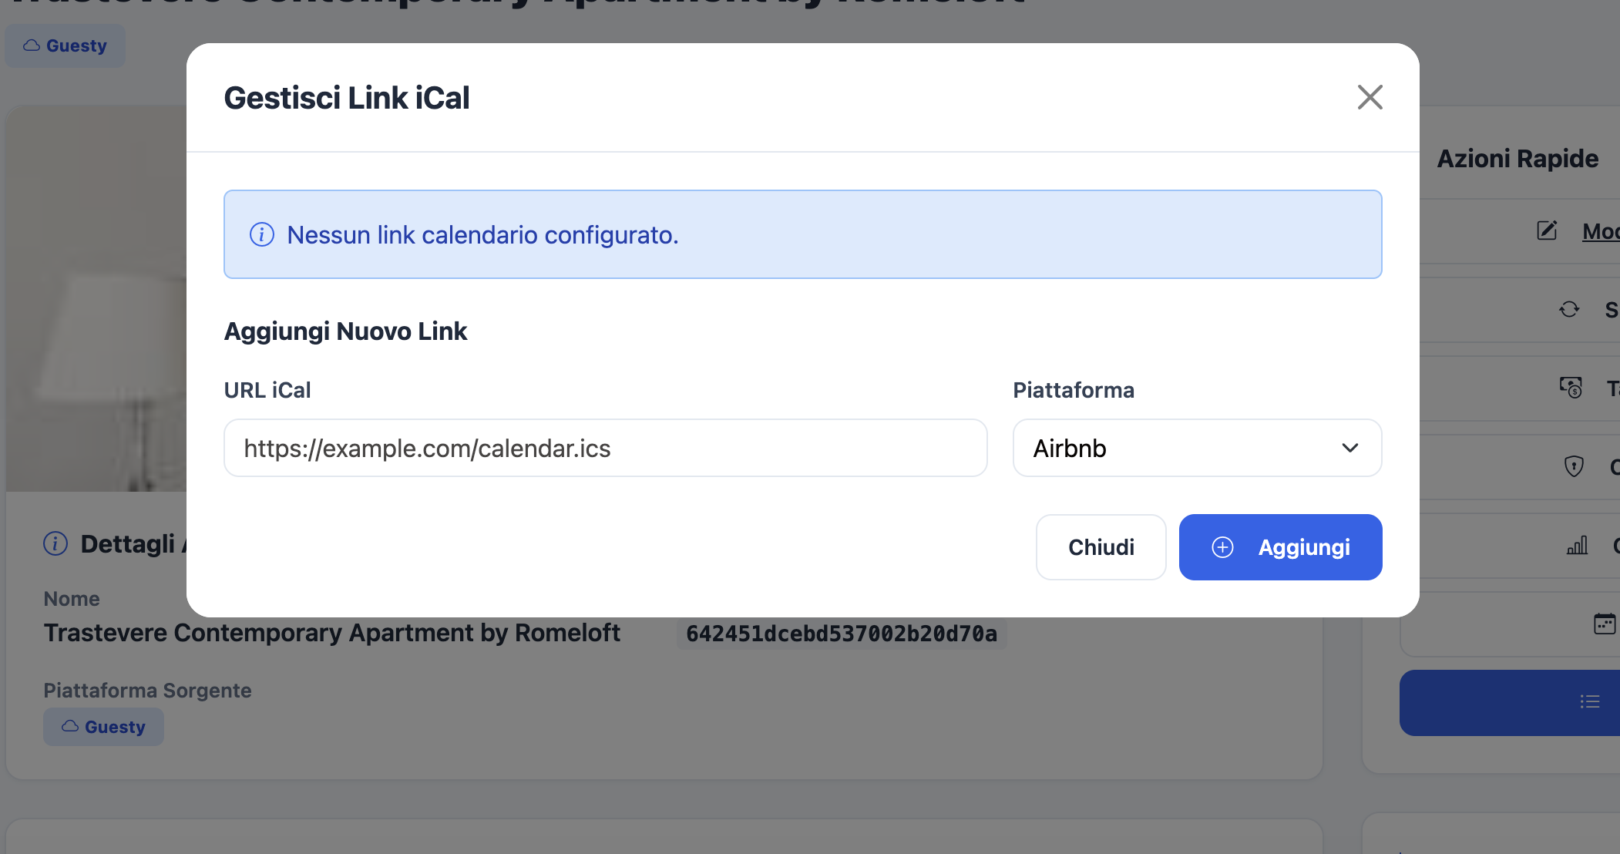
Task: Click the list icon on the blue button
Action: click(1589, 701)
